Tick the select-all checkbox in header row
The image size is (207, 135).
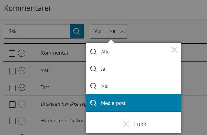[12, 53]
